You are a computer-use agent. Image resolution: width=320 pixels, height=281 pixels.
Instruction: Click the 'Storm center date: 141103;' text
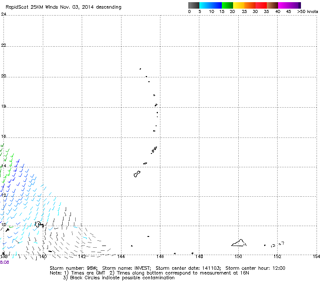point(188,268)
